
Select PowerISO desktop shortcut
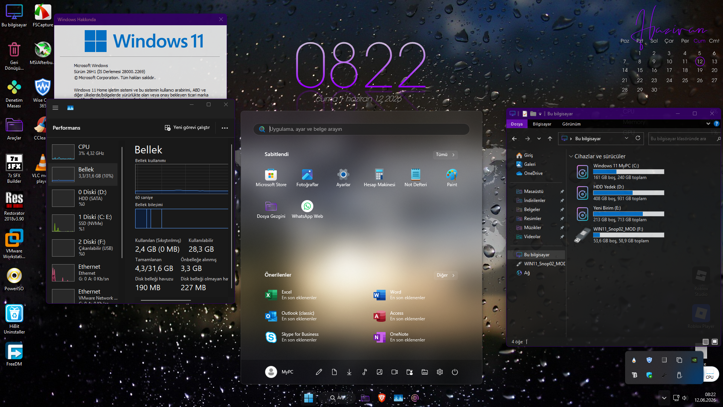[x=14, y=279]
